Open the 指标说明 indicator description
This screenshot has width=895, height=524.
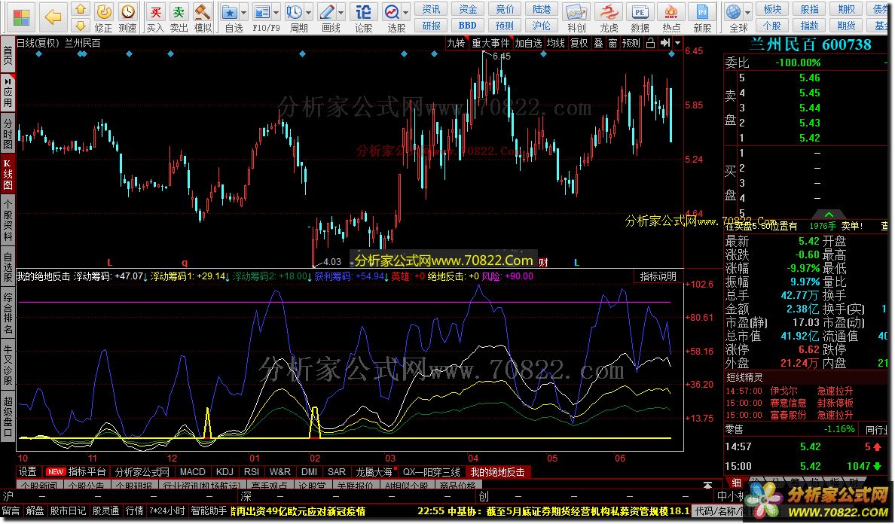pyautogui.click(x=658, y=276)
